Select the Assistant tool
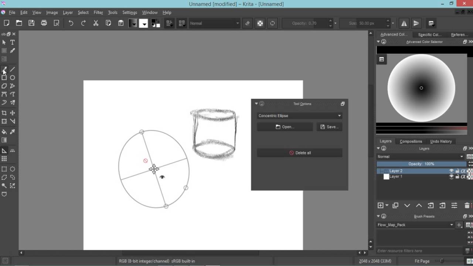The image size is (473, 266). tap(4, 151)
